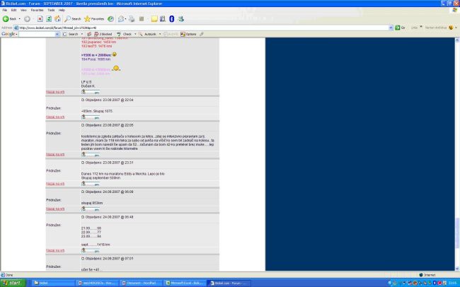The width and height of the screenshot is (460, 287).
Task: Click 'Nazaj na vrh' under the 22:04 post
Action: (x=55, y=117)
